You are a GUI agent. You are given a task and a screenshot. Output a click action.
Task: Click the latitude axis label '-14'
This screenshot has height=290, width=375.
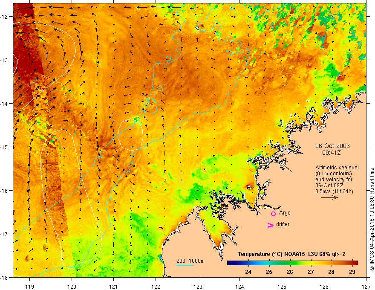[x=5, y=104]
